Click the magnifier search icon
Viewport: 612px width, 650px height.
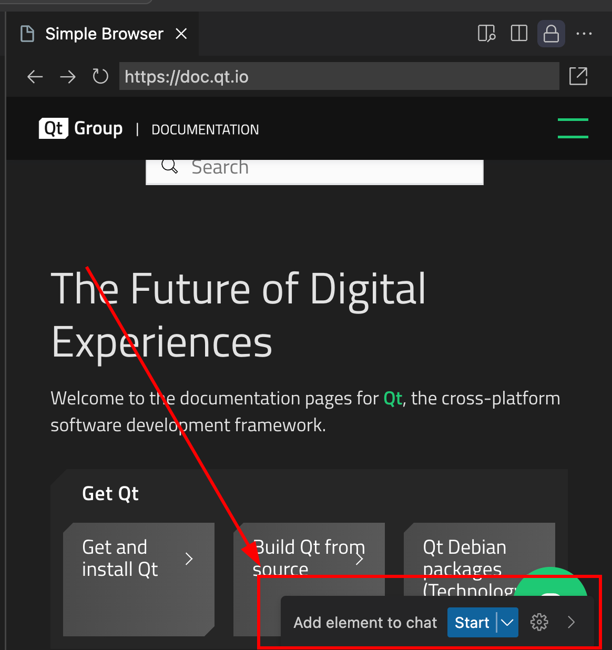[x=169, y=166]
